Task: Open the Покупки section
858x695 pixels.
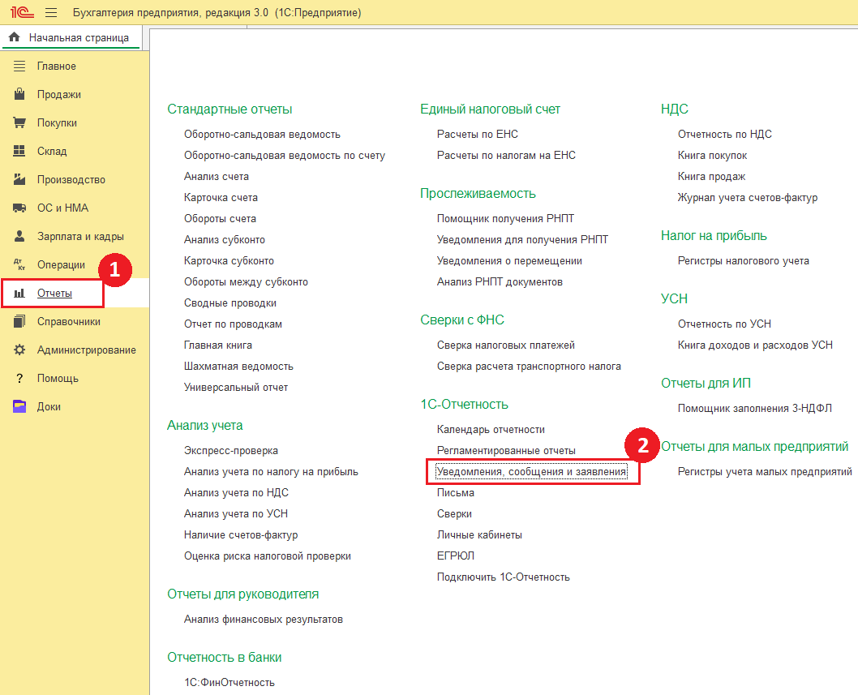Action: (57, 123)
